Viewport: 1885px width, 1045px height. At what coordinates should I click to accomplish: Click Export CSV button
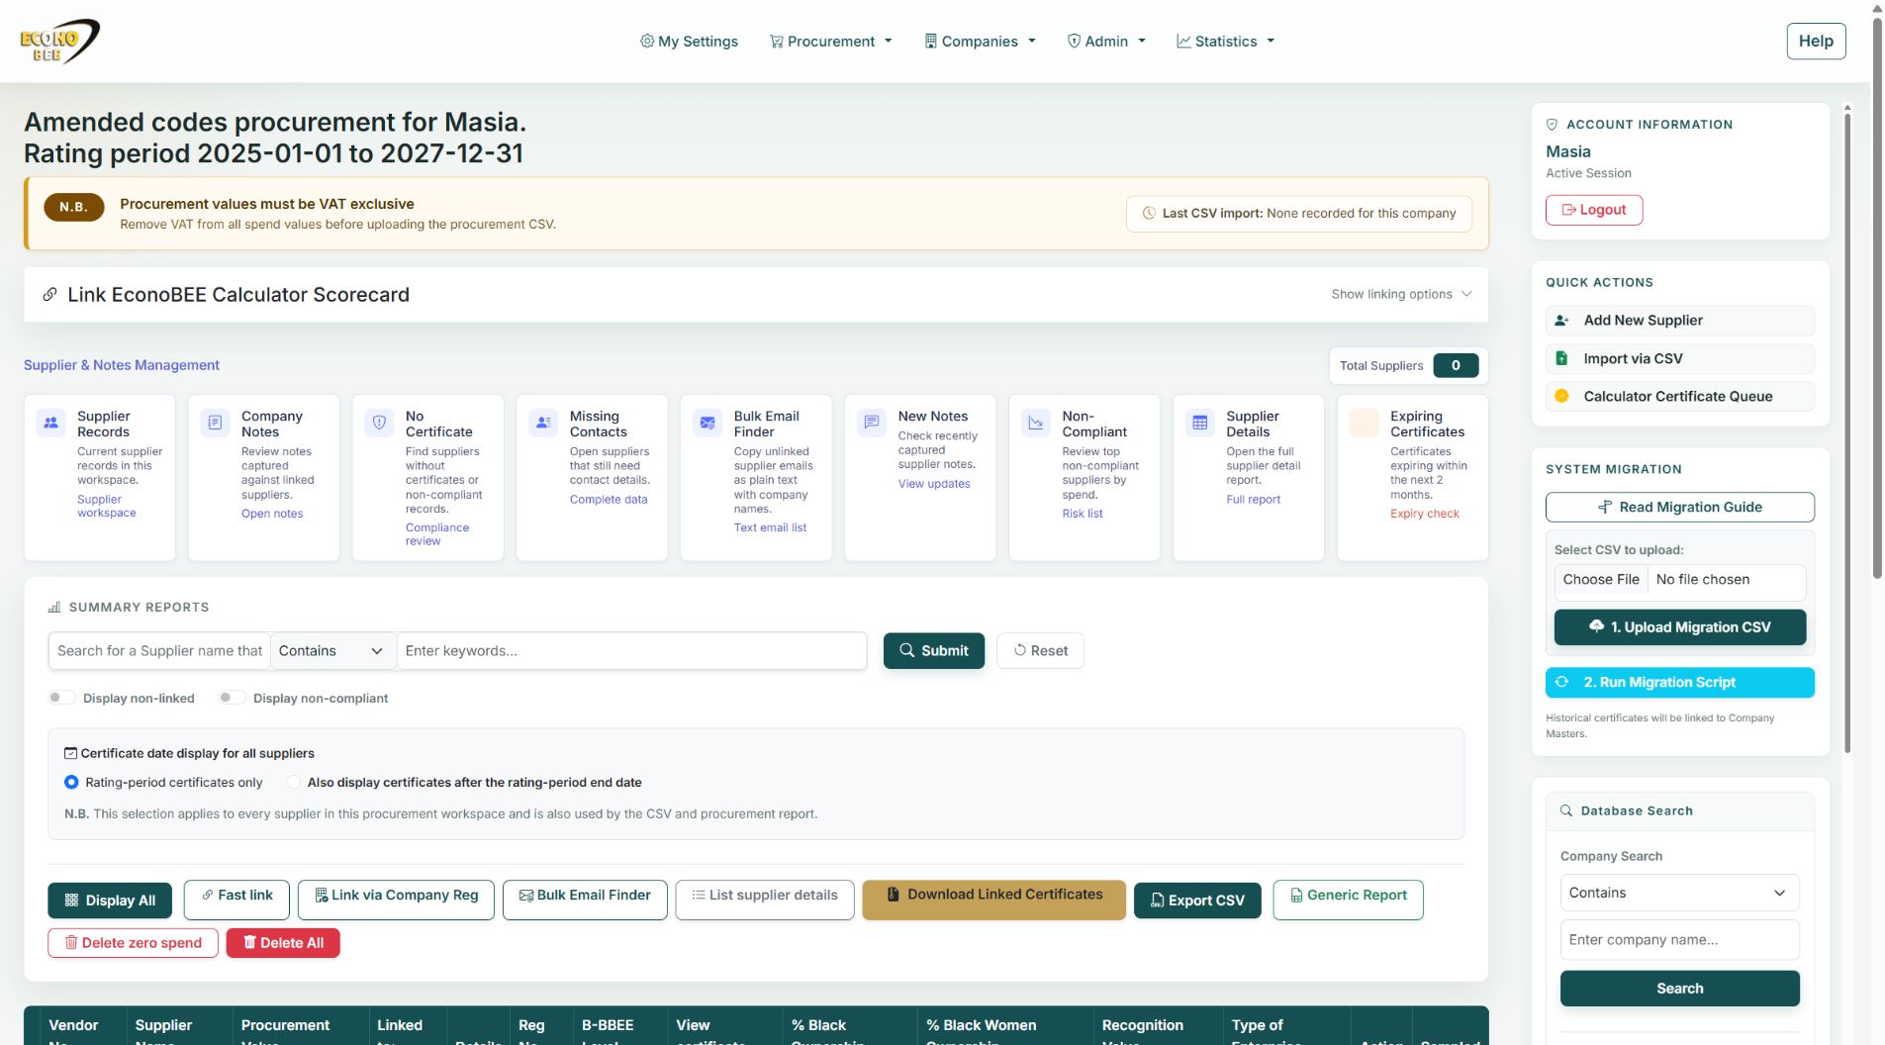pyautogui.click(x=1197, y=901)
